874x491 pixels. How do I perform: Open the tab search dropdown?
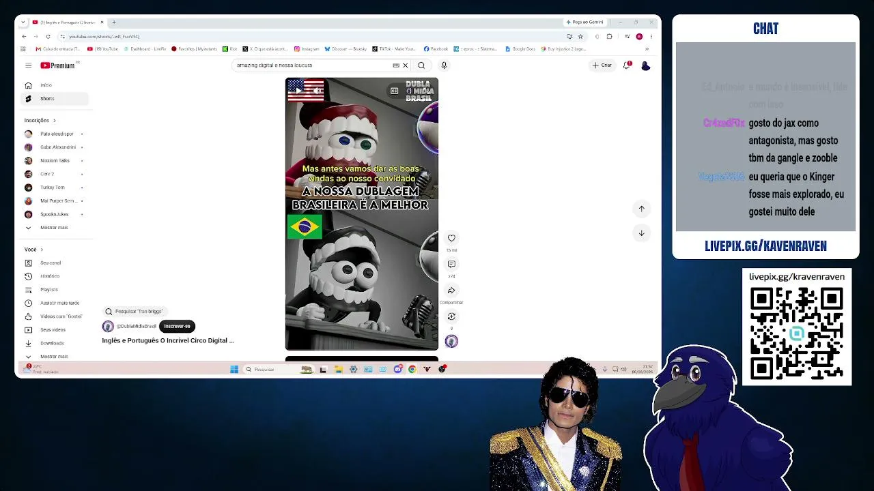point(23,23)
